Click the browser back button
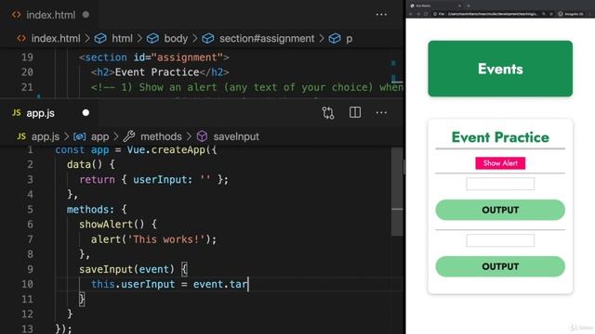 click(x=411, y=14)
